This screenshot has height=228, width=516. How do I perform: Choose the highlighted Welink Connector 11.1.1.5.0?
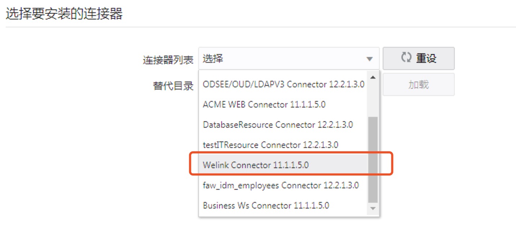coord(284,165)
